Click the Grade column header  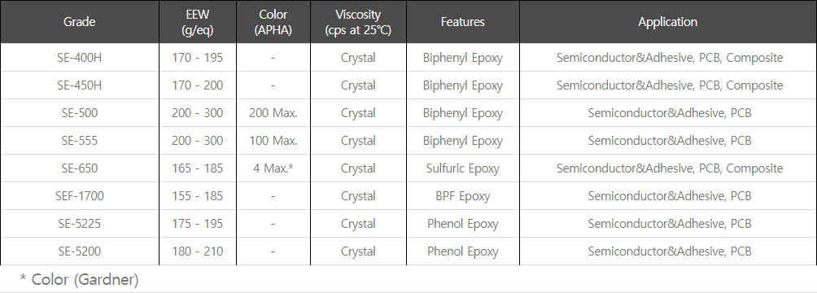point(79,22)
